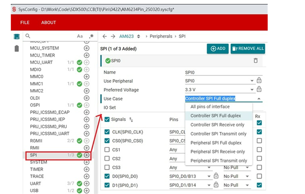Add an MCU_SYSTEM instance with plus
Image resolution: width=305 pixels, height=194 pixels.
coord(87,48)
